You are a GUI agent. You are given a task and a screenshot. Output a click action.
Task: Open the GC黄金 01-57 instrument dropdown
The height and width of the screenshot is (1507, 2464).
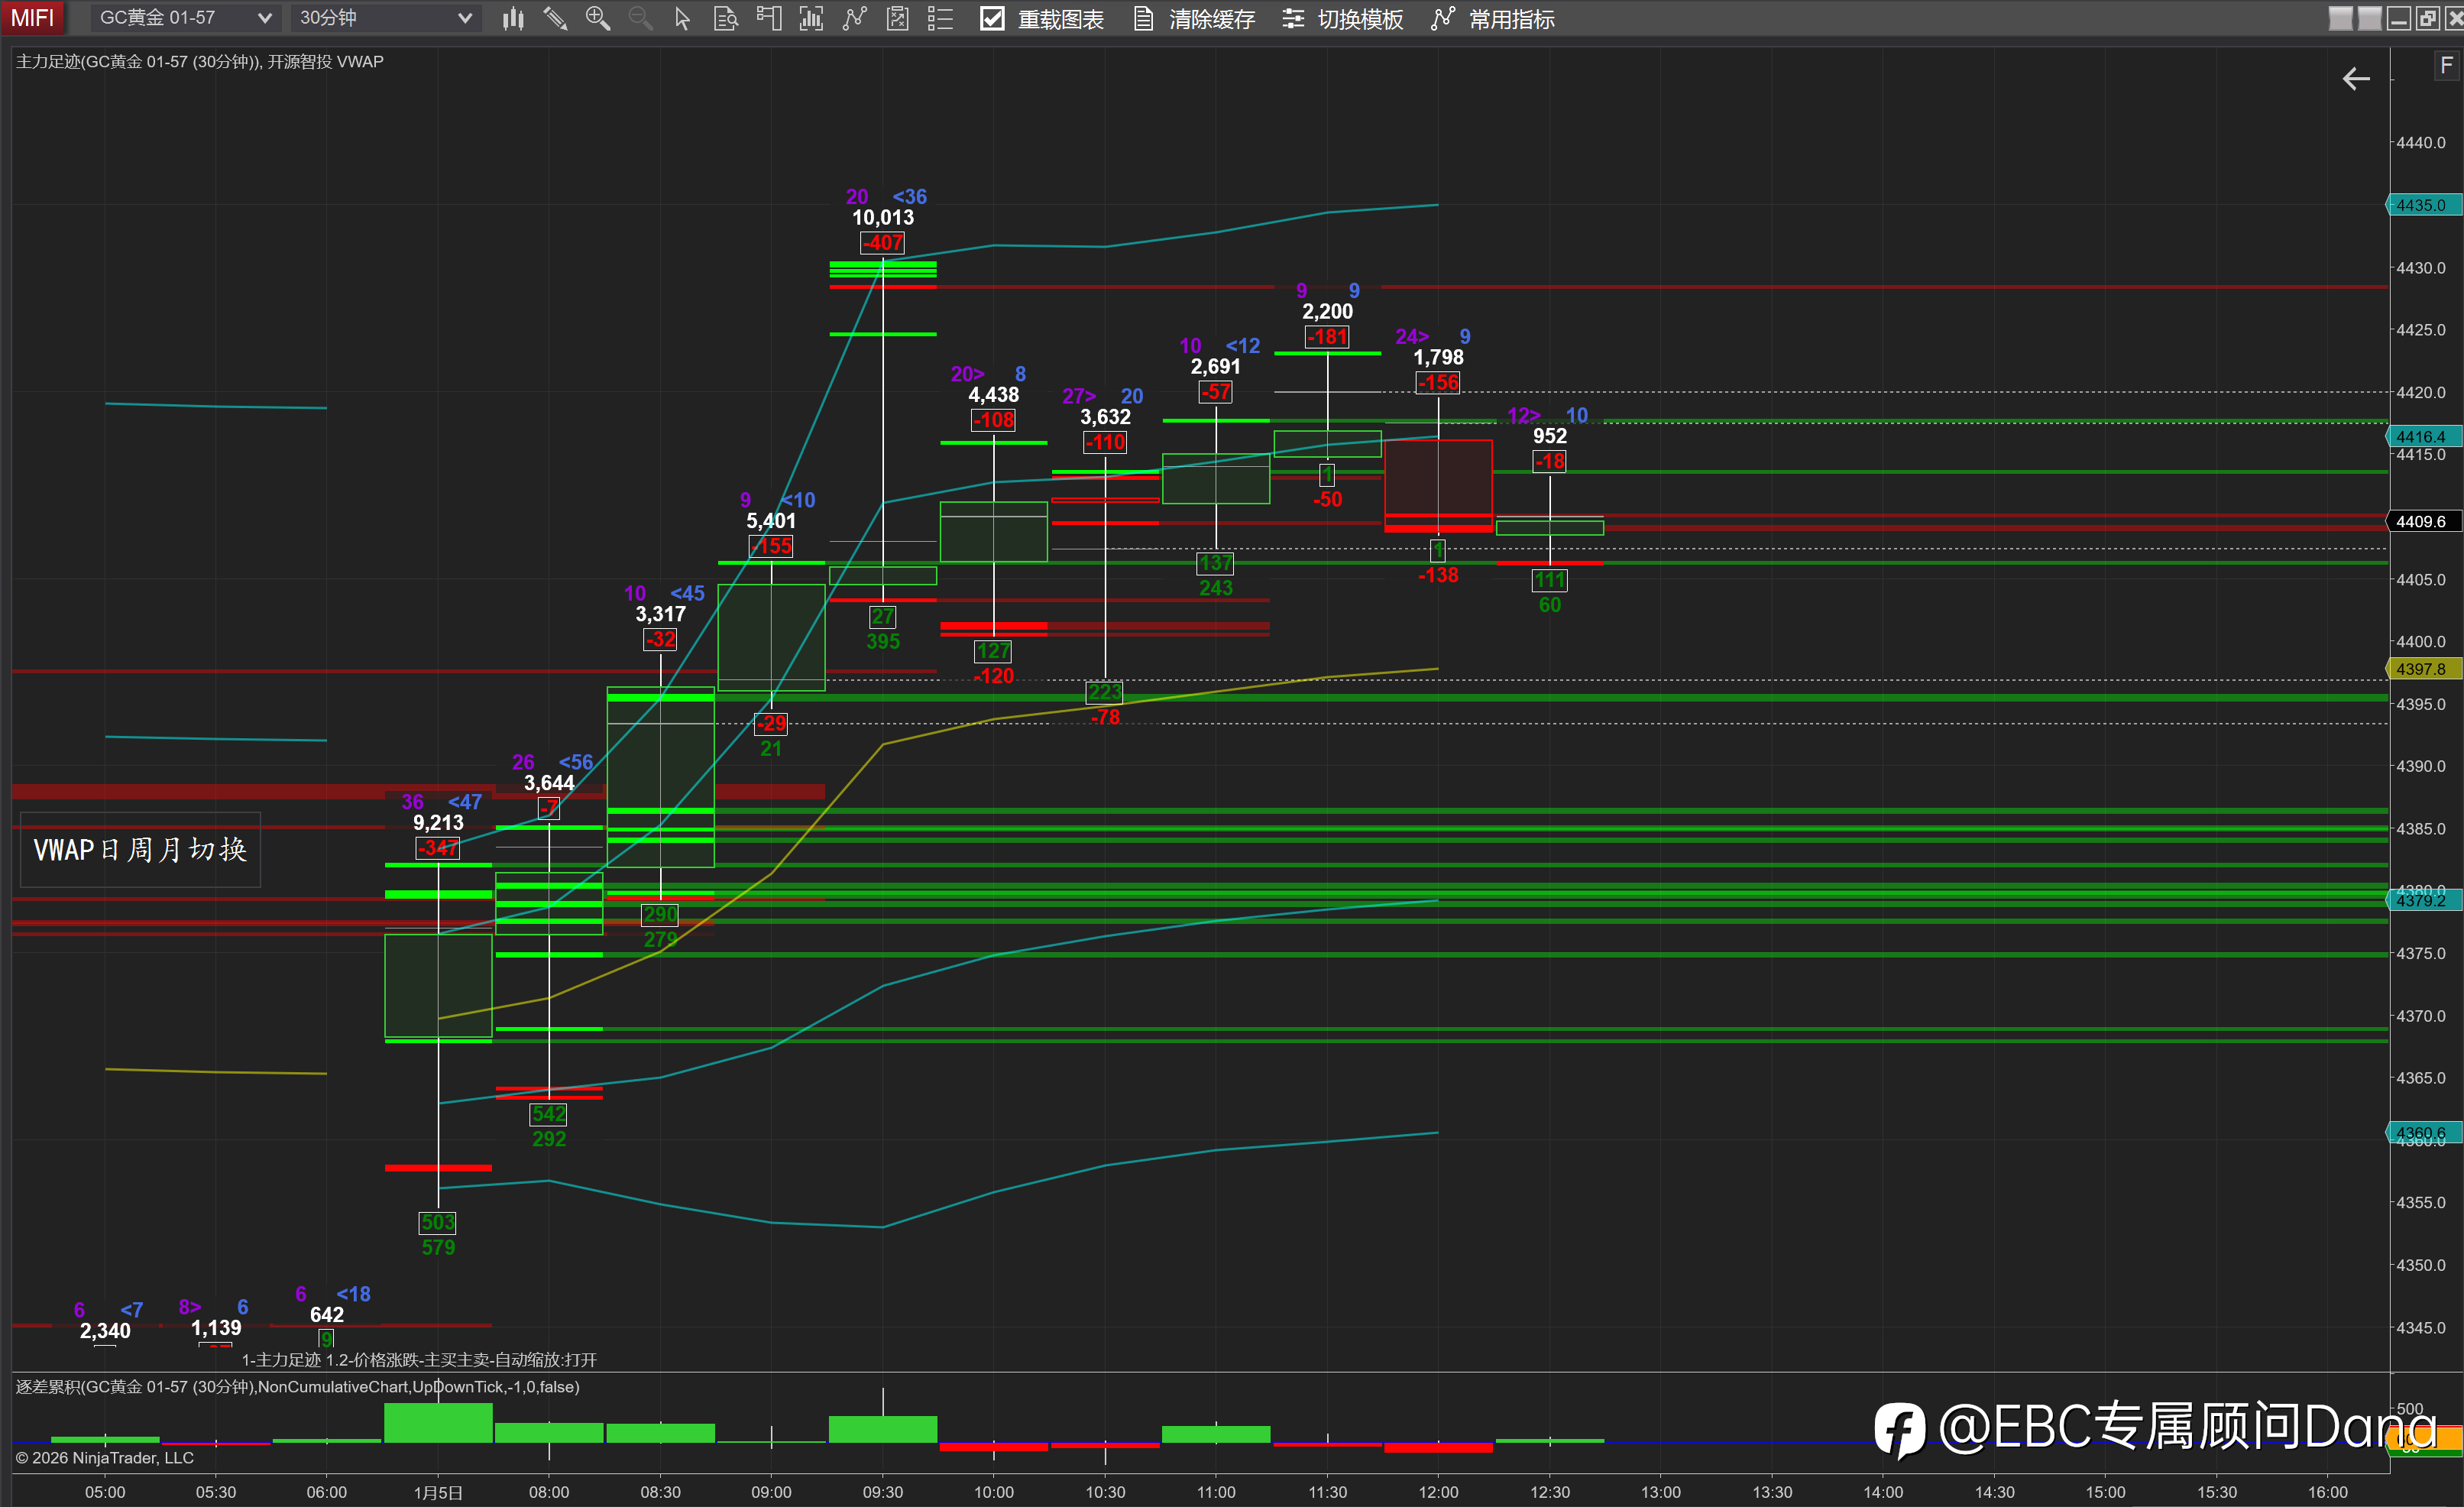coord(184,18)
